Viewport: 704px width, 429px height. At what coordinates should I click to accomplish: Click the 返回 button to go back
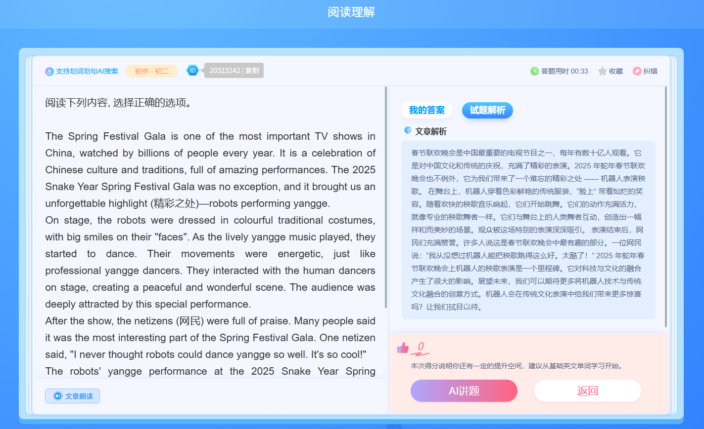(x=587, y=391)
